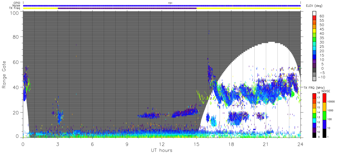Click the ELEV (deg) colorbar title
Viewport: 338px width, 156px height.
tap(314, 6)
